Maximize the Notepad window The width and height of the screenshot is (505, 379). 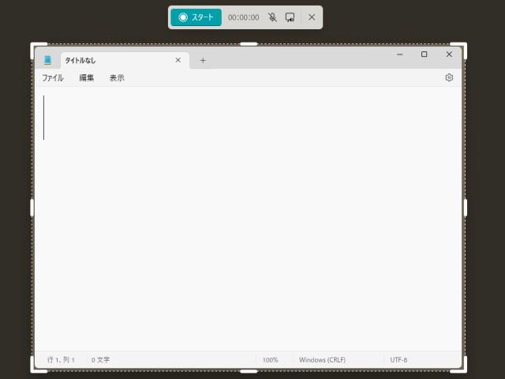point(425,54)
